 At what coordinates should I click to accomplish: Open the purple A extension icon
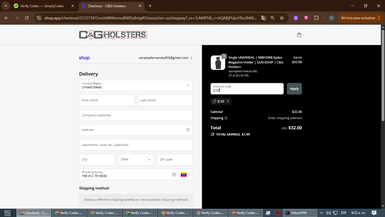296,18
